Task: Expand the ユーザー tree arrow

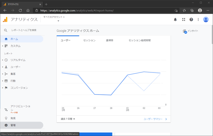Action: 3,67
